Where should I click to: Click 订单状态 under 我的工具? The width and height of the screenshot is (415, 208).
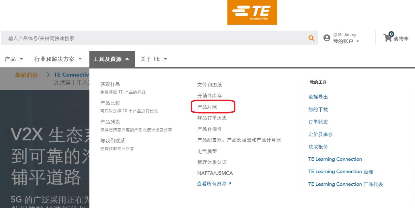pyautogui.click(x=318, y=122)
